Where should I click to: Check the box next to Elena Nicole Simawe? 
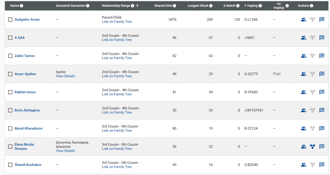tap(10, 147)
